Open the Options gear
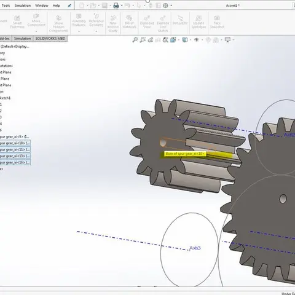295x295 pixels. click(165, 6)
